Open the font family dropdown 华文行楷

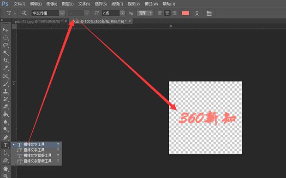(x=62, y=13)
